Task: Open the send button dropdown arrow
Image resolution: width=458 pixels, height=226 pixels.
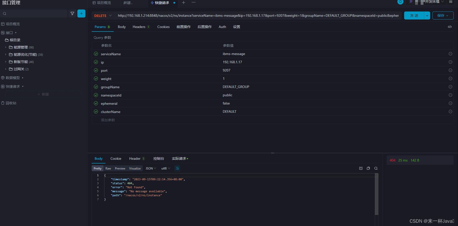Action: pos(427,15)
